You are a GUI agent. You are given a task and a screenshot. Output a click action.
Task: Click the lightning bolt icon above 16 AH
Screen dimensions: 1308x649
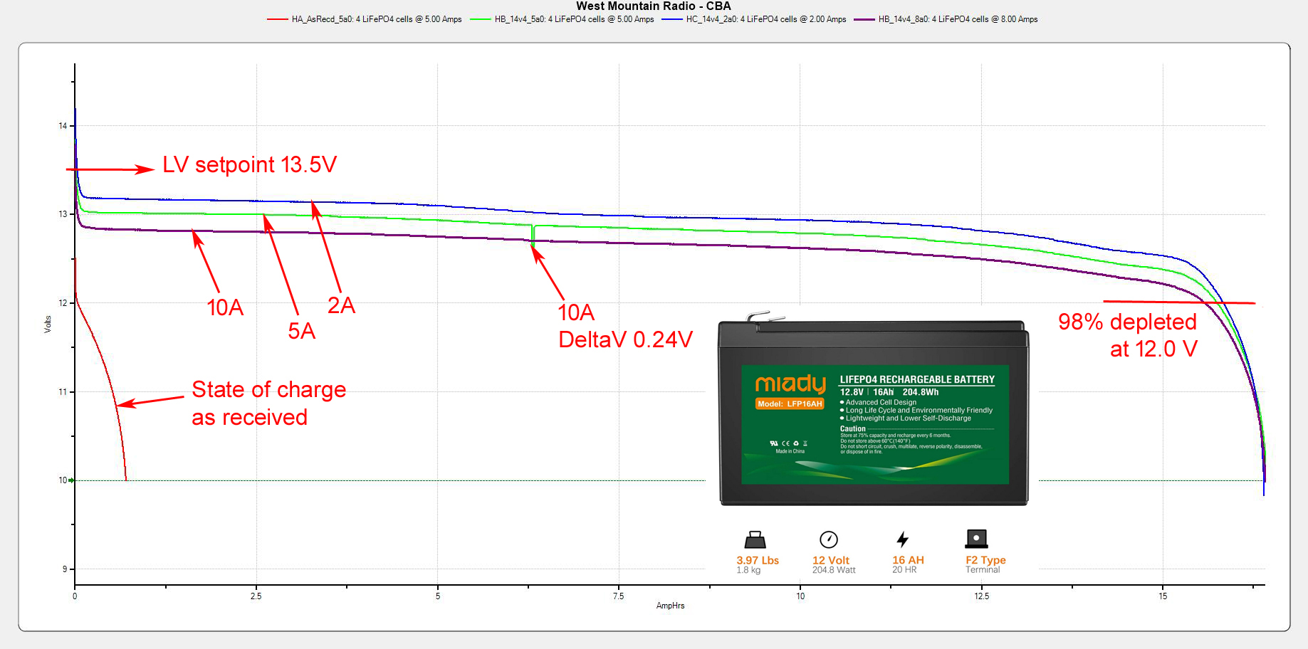(x=902, y=539)
